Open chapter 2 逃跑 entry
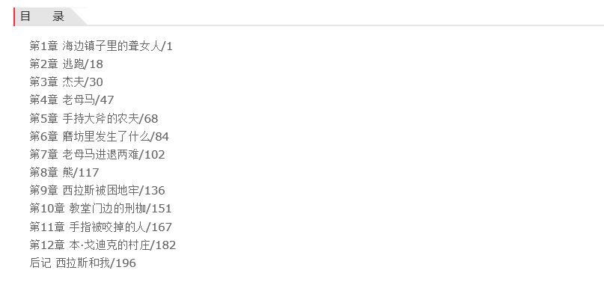Viewport: 604px width, 285px height. 67,64
